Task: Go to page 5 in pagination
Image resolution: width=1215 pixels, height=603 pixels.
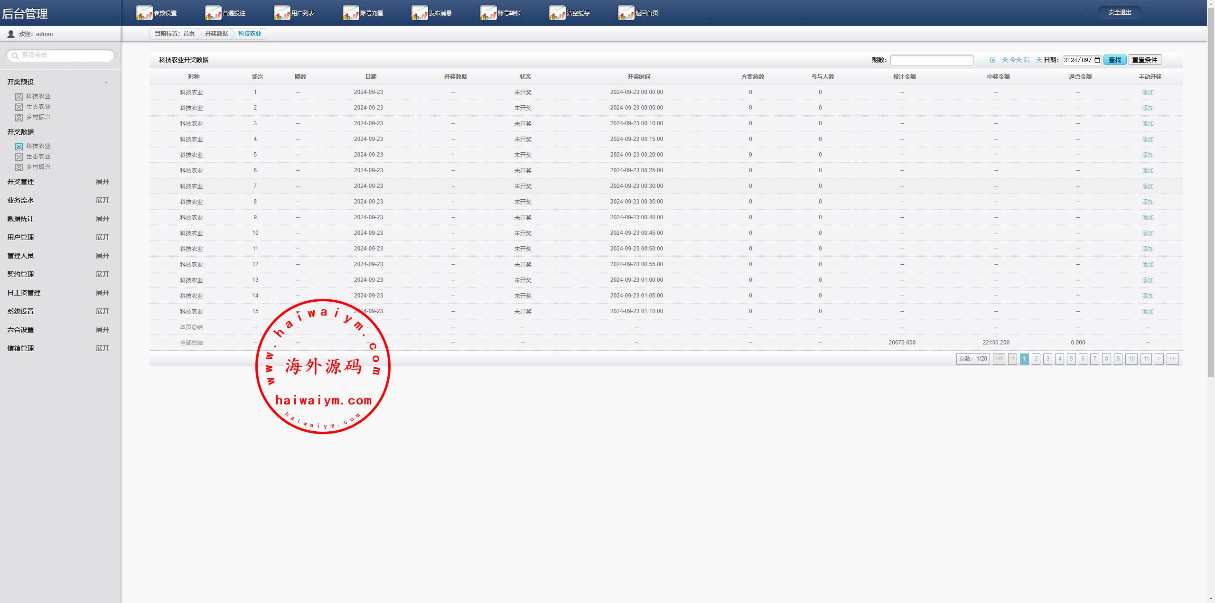Action: coord(1071,359)
